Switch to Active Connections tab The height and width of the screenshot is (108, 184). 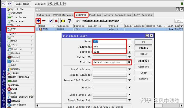click(118, 15)
